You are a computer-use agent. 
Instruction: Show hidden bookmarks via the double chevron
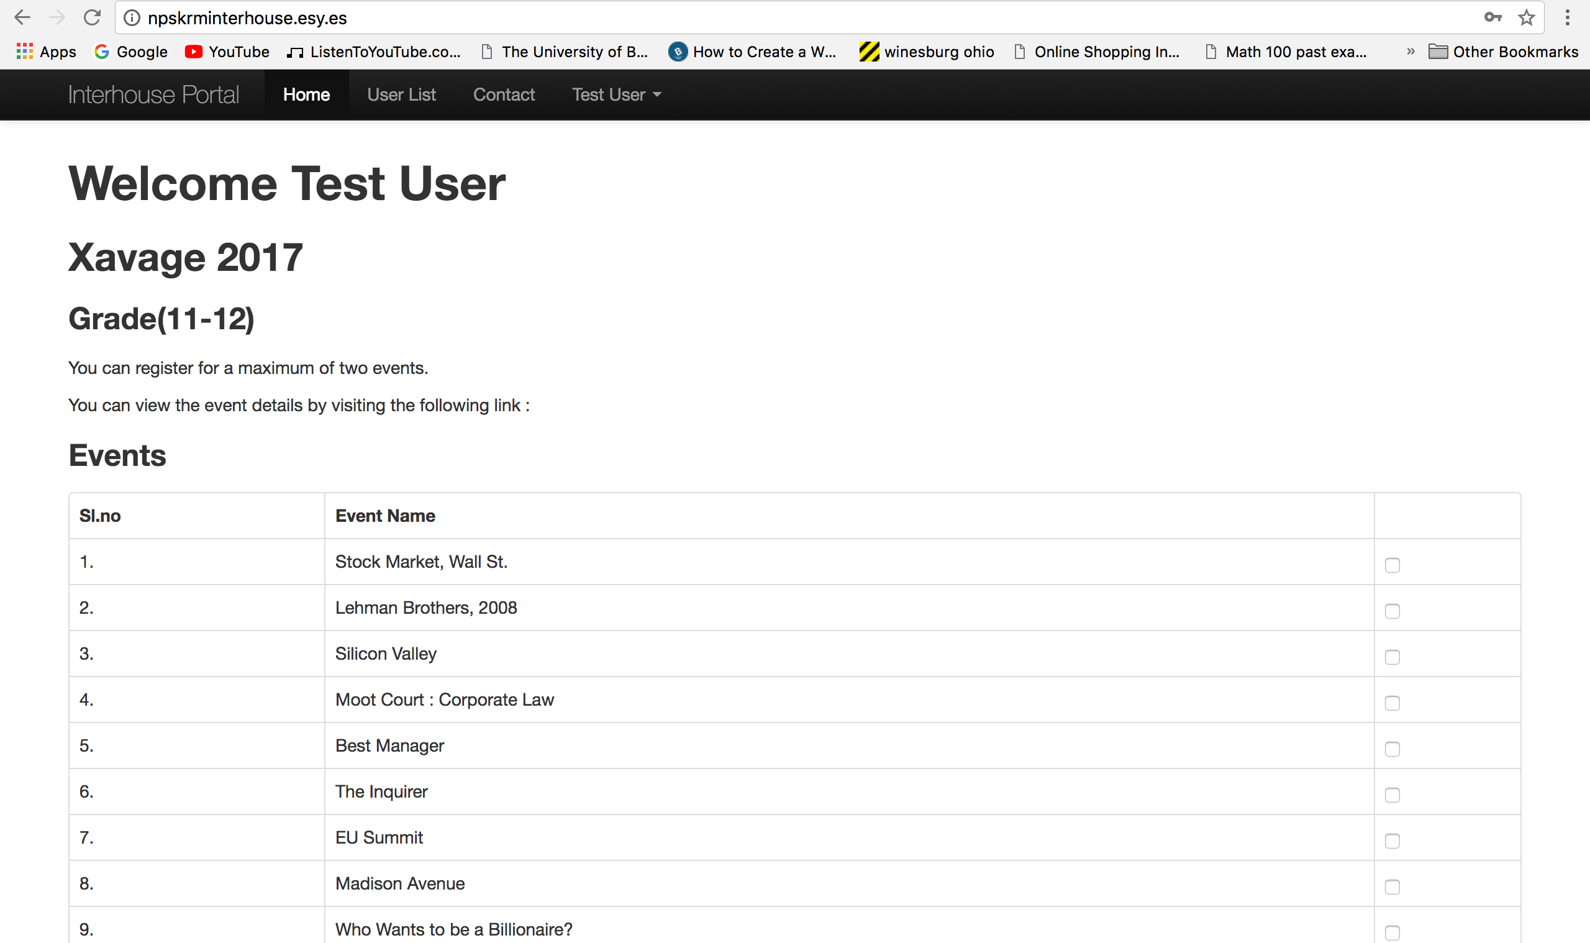click(x=1411, y=52)
